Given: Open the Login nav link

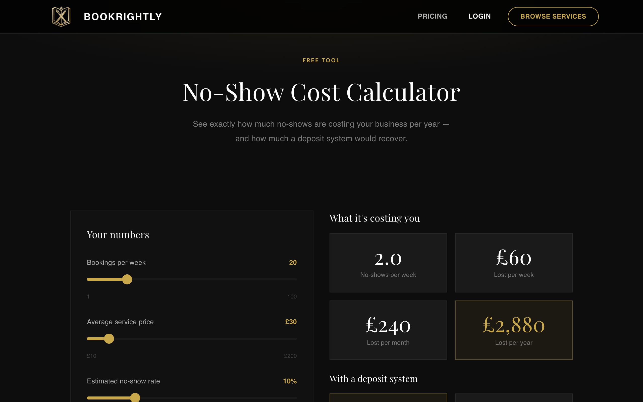Looking at the screenshot, I should 479,16.
